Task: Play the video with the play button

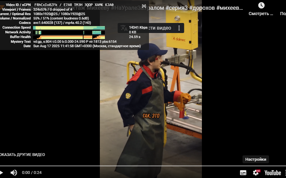Action: [1, 173]
